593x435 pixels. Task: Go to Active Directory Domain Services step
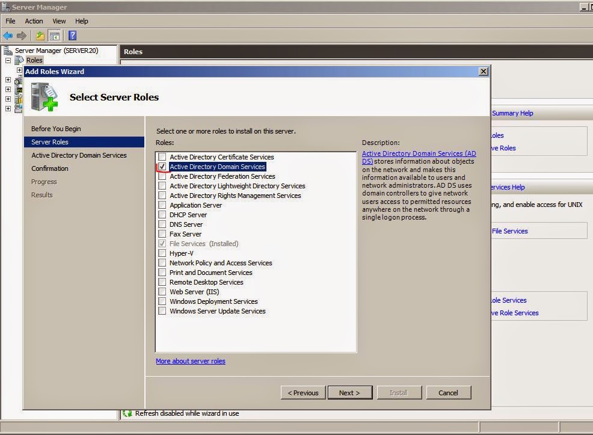coord(79,155)
